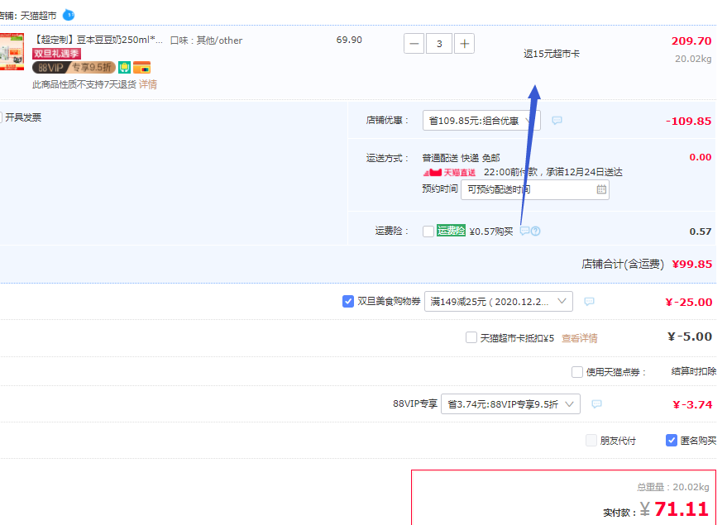
Task: Expand the 满149减25元 coupon dropdown
Action: click(499, 302)
